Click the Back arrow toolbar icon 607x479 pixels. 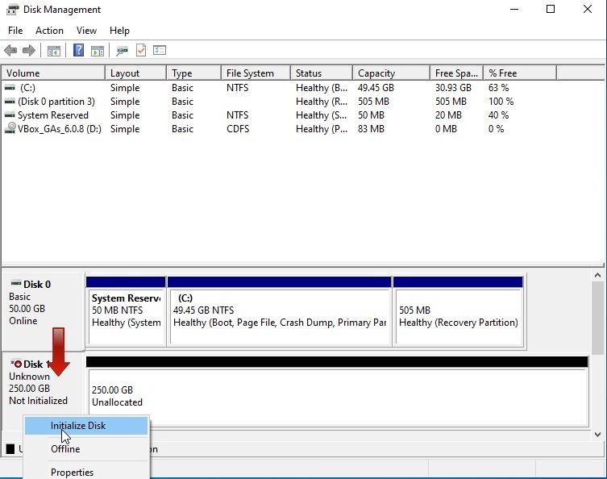click(10, 51)
